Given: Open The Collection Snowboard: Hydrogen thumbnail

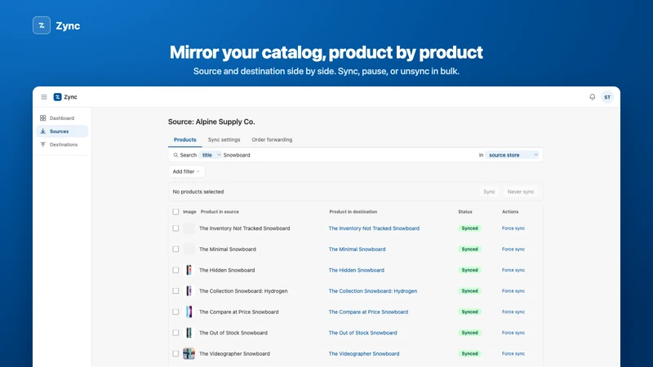Looking at the screenshot, I should [189, 291].
